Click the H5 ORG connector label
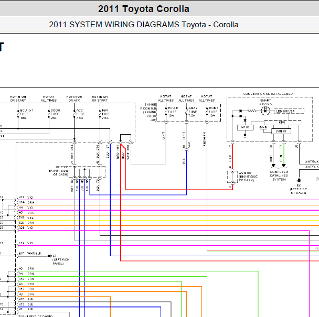Viewport: 319px width, 317px height. click(26, 213)
